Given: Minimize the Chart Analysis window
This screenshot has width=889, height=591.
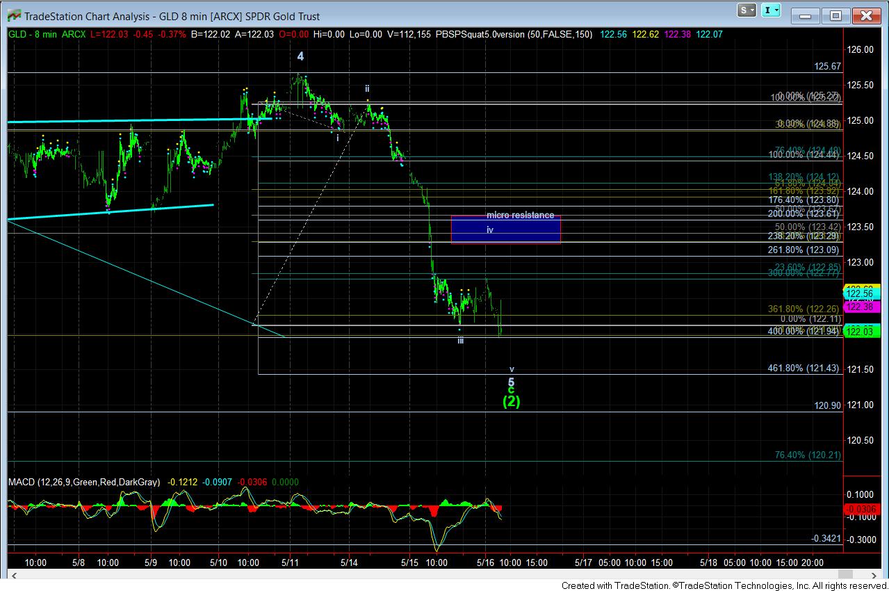Looking at the screenshot, I should tap(806, 15).
